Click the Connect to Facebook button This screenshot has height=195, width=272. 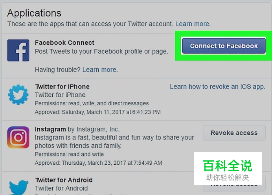pyautogui.click(x=224, y=46)
